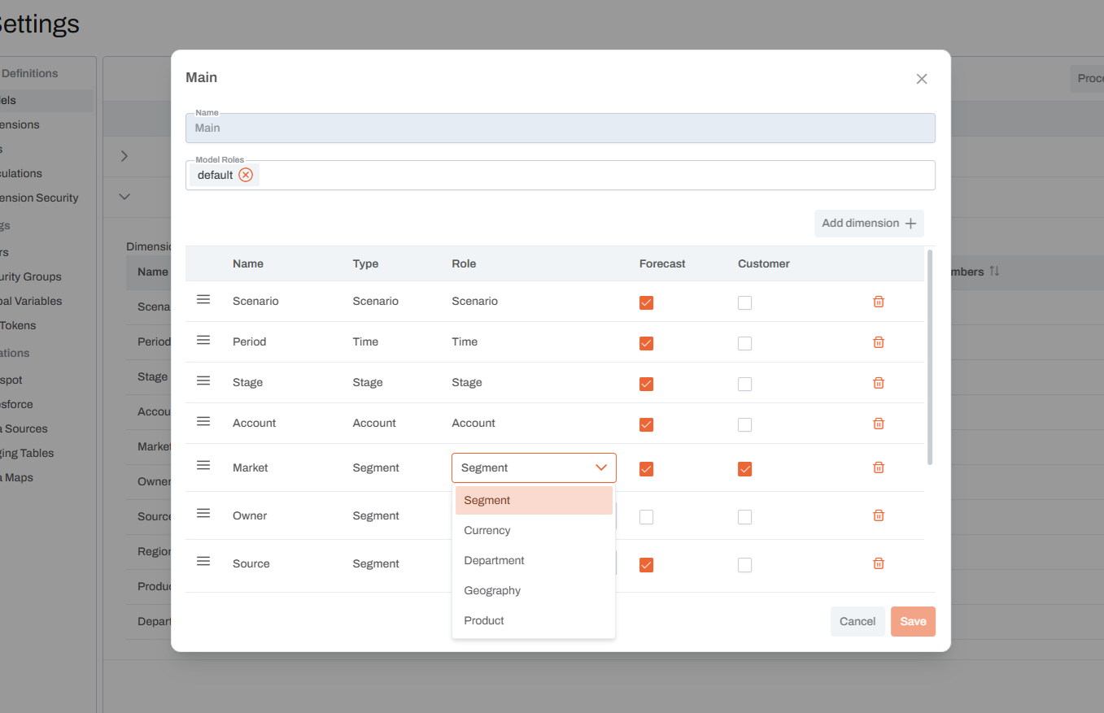The height and width of the screenshot is (713, 1104).
Task: Remove the Account dimension via trash icon
Action: [x=879, y=424]
